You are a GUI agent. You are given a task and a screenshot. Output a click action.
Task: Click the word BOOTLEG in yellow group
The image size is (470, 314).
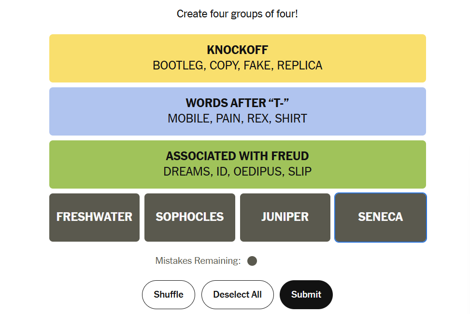[179, 66]
